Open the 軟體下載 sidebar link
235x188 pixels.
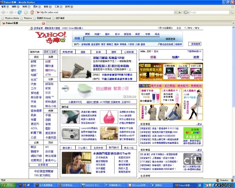(36, 133)
